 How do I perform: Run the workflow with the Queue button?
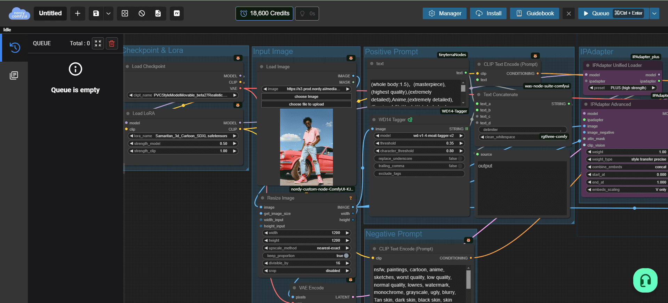[613, 13]
